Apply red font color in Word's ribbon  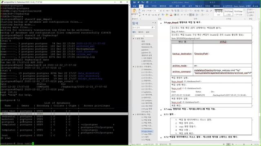point(171,15)
